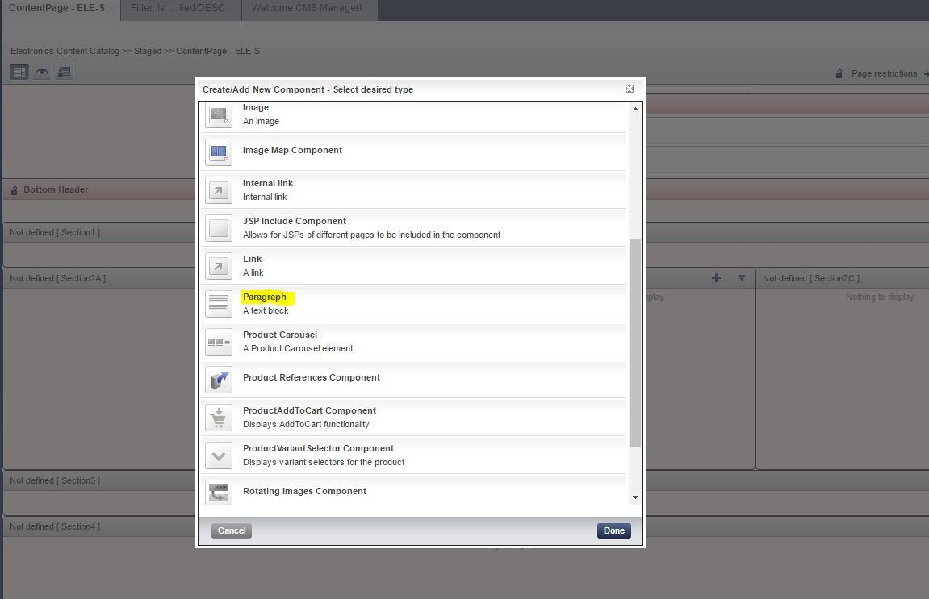Click the Cancel button
The height and width of the screenshot is (599, 929).
click(232, 530)
